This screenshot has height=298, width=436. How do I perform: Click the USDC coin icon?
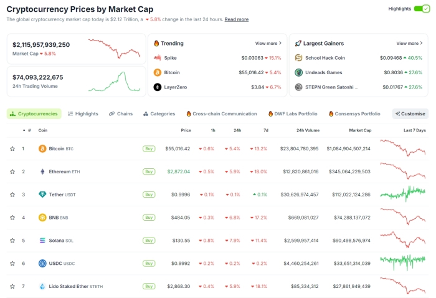(42, 263)
